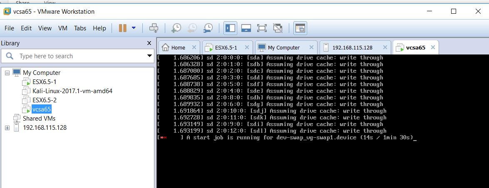489x188 pixels.
Task: Click the 192.168.115.128 server icon in library
Action: click(x=17, y=128)
